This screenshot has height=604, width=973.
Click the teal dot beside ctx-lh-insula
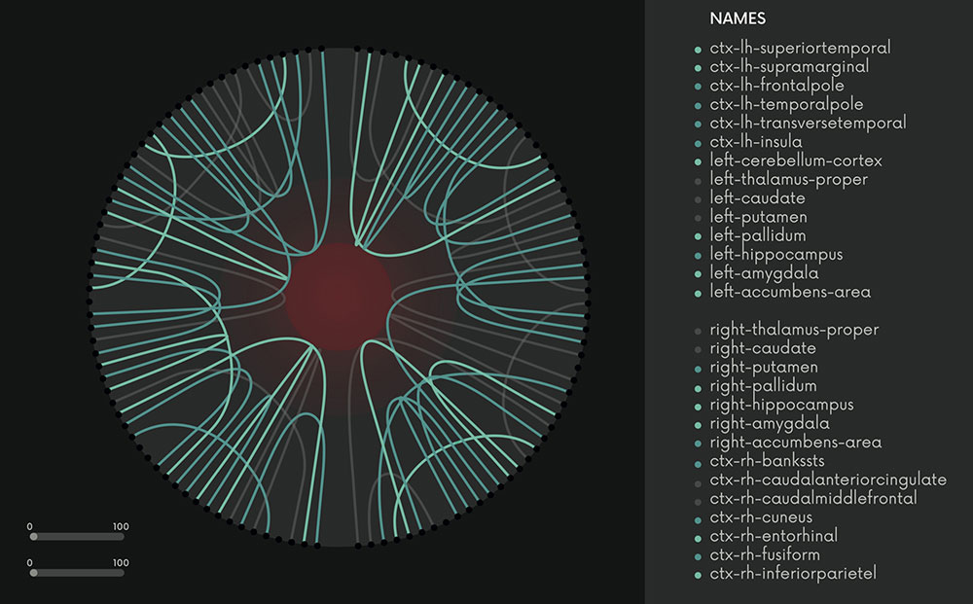(x=698, y=143)
